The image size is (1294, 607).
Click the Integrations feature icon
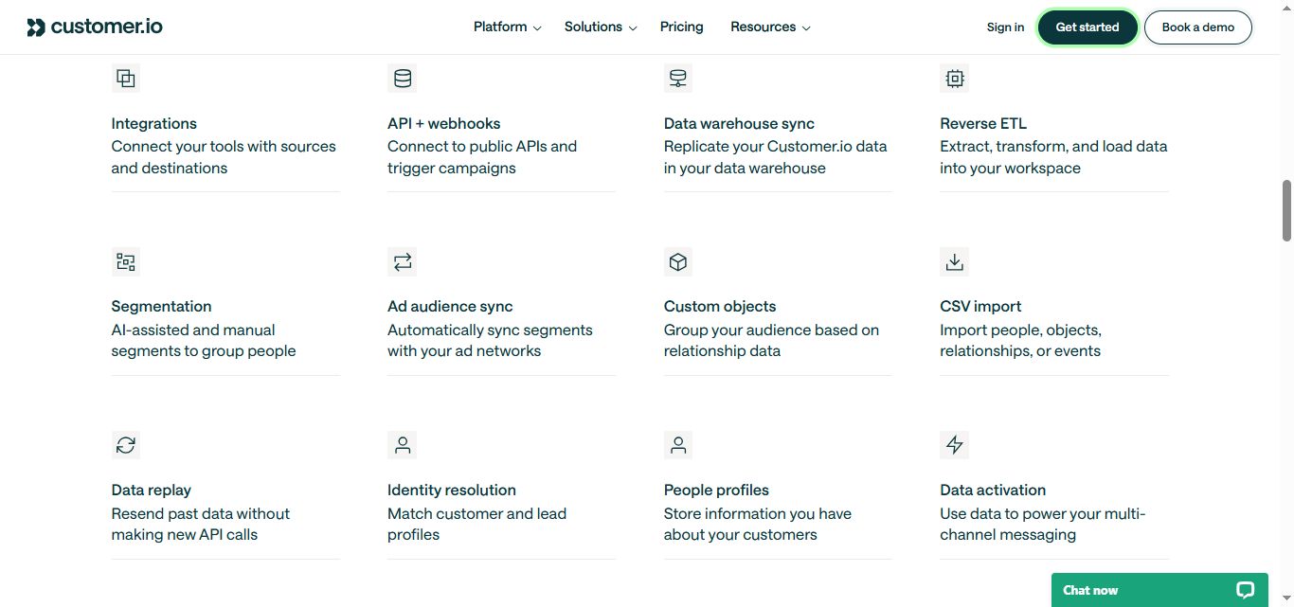pos(125,78)
